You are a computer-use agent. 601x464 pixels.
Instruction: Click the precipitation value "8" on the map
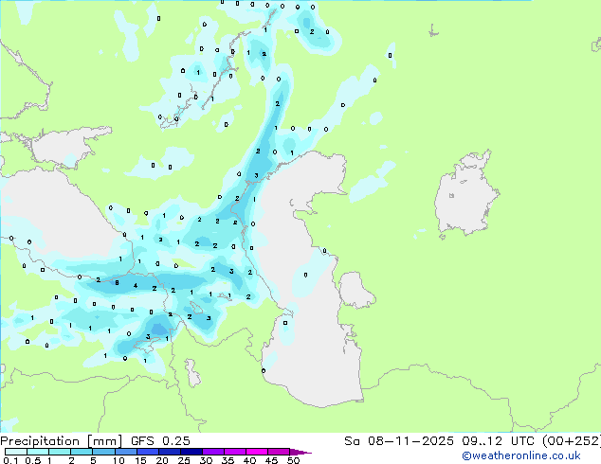pyautogui.click(x=117, y=283)
